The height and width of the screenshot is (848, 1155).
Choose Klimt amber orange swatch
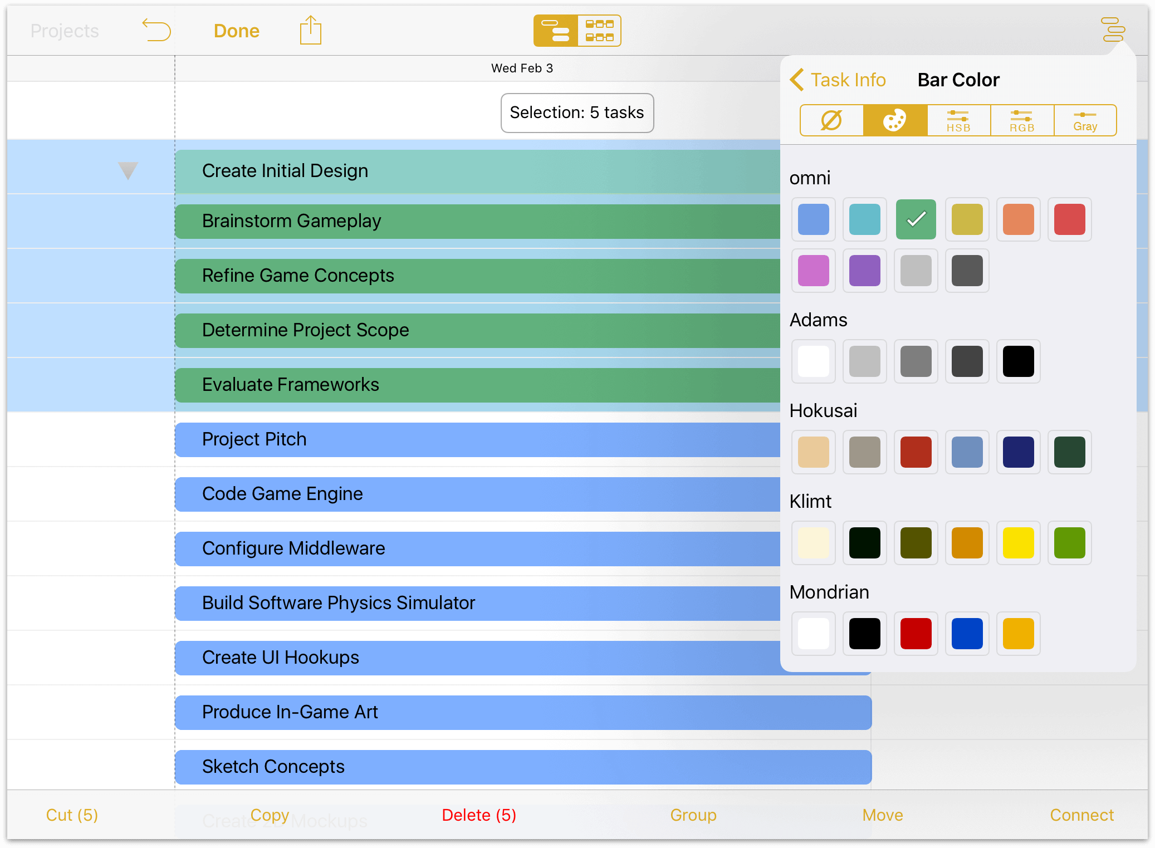click(x=967, y=543)
